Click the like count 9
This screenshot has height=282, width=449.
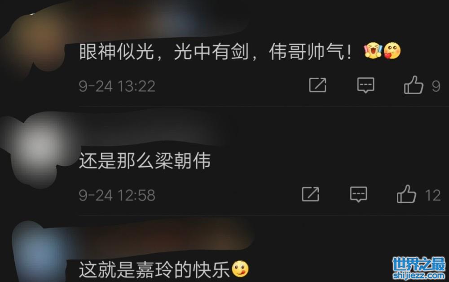436,86
